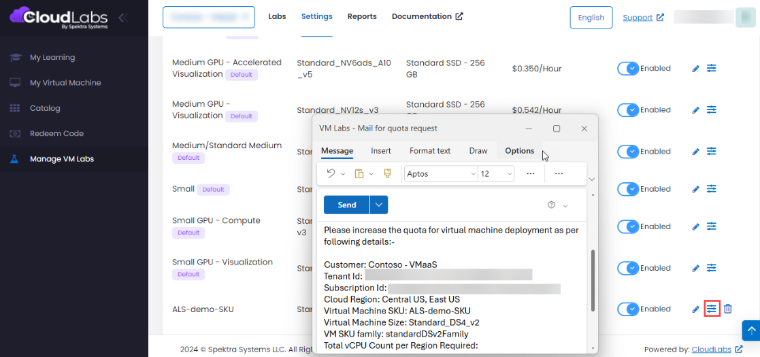Delete ALS-demo-SKU with trash icon
This screenshot has width=760, height=357.
(x=728, y=309)
